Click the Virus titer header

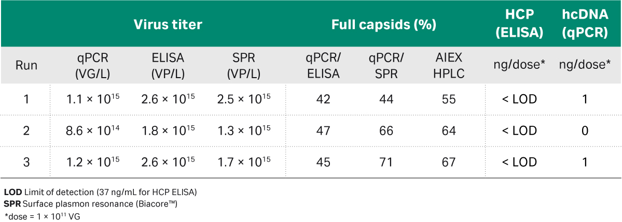(x=168, y=24)
